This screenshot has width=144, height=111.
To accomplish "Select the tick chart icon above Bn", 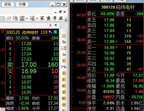I will [64, 36].
